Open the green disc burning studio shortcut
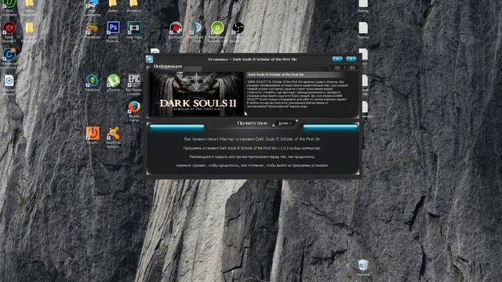The image size is (502, 282). pos(217,31)
